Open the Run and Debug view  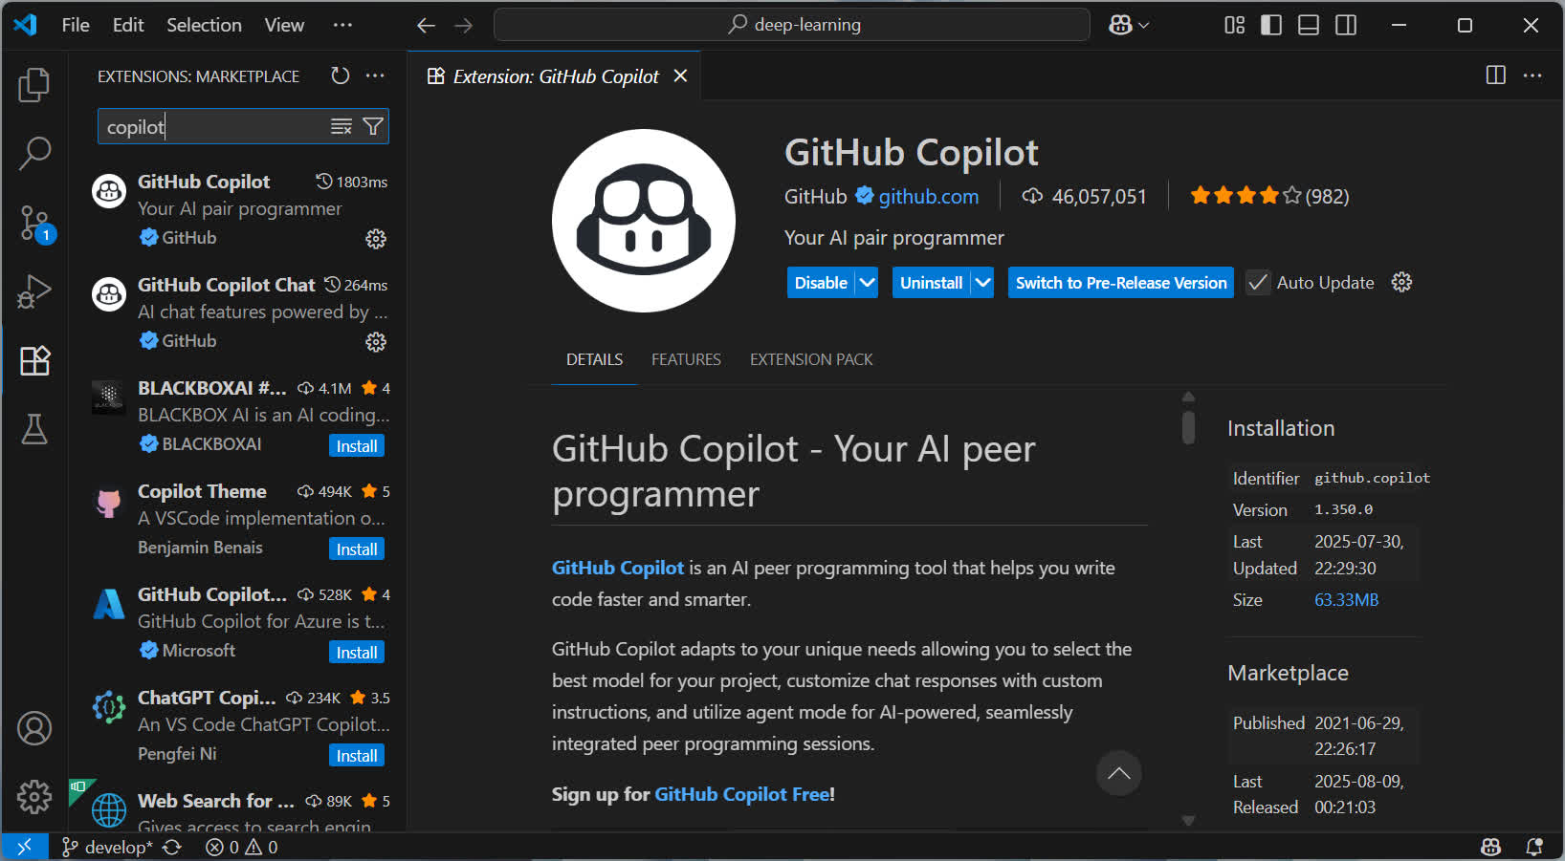[34, 291]
